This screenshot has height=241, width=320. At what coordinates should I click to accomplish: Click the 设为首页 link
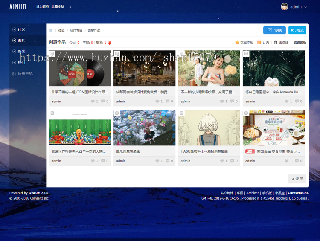click(x=42, y=6)
